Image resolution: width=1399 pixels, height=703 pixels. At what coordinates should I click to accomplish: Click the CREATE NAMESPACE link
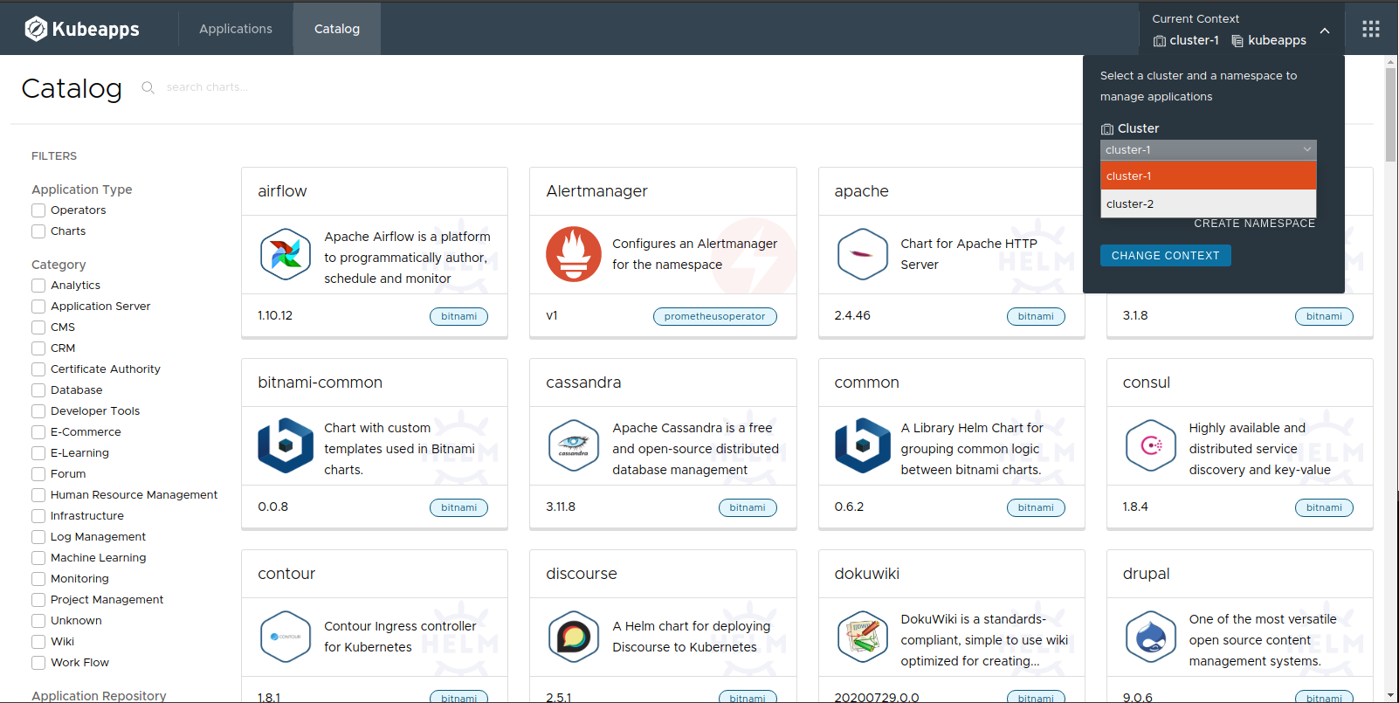[1254, 224]
